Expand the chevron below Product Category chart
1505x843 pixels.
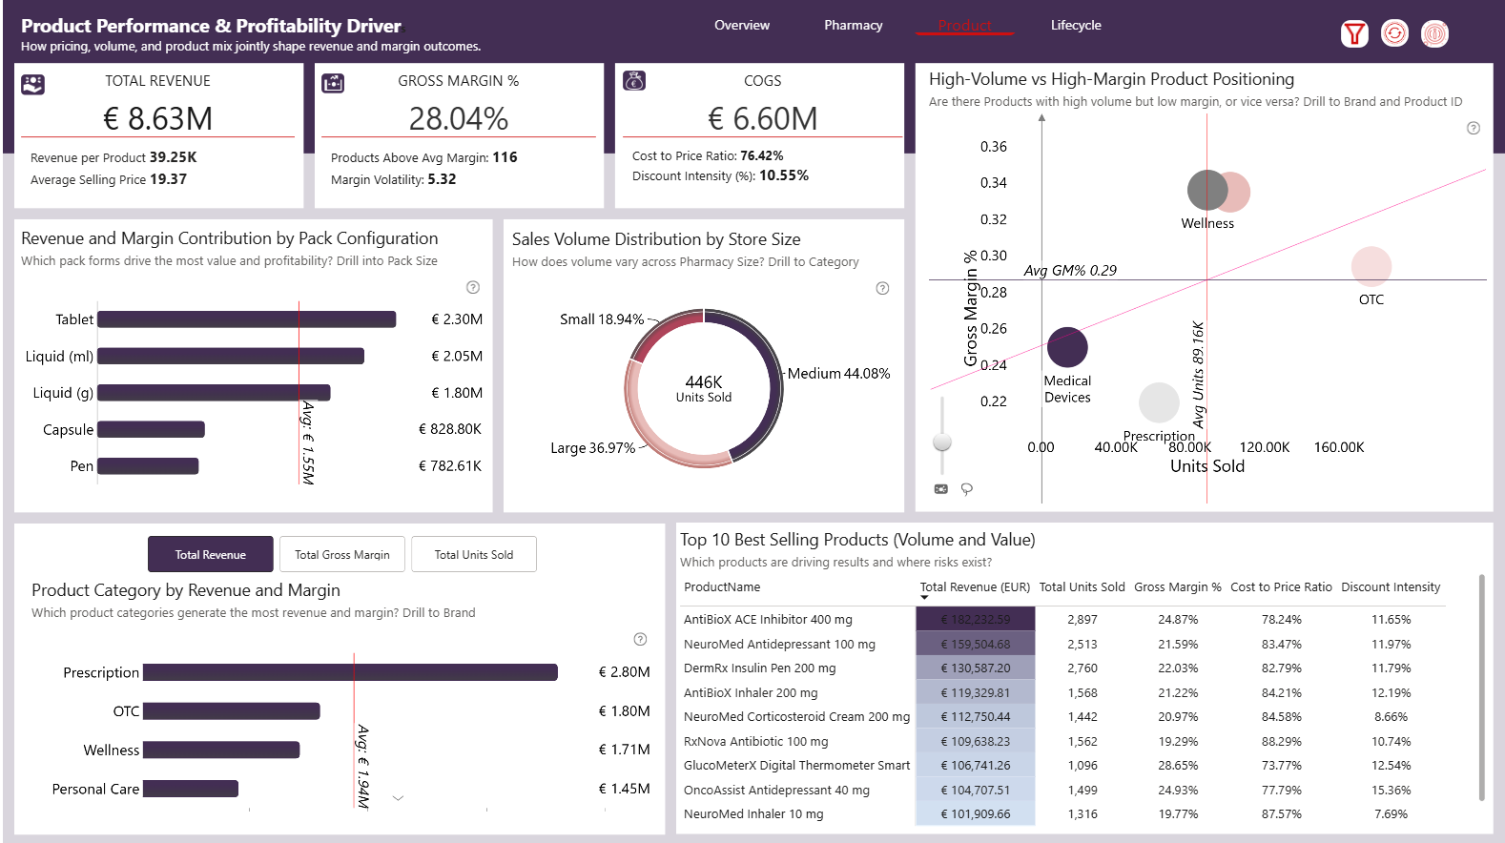click(398, 798)
